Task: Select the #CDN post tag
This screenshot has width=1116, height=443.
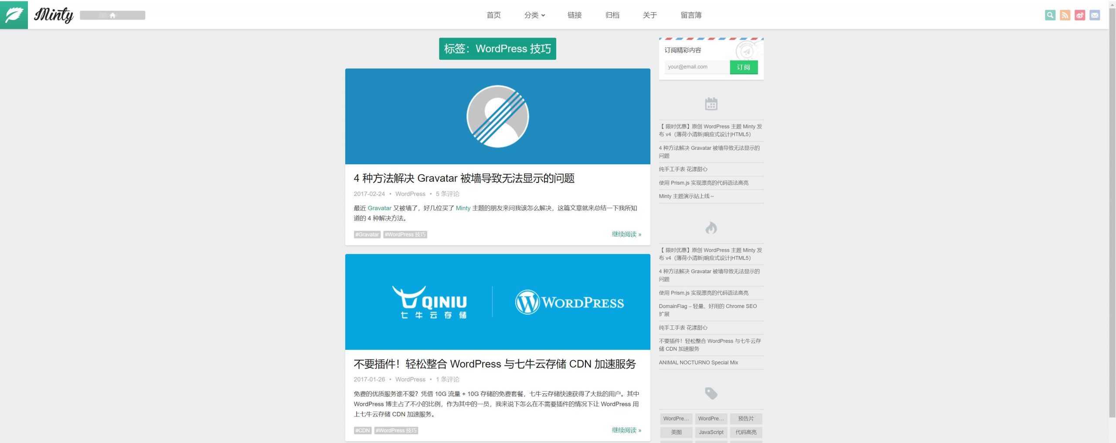Action: pyautogui.click(x=363, y=430)
